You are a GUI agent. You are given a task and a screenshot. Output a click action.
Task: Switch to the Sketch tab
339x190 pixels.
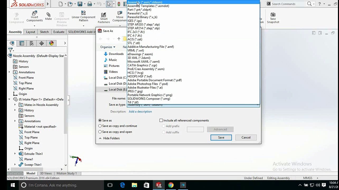click(x=44, y=32)
